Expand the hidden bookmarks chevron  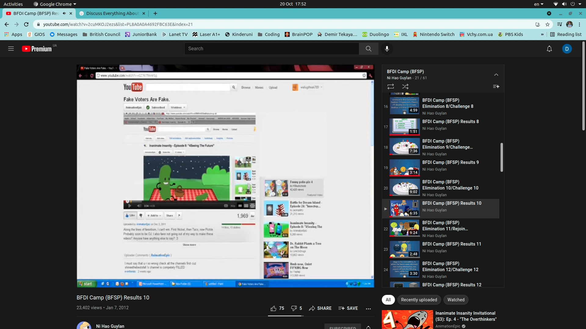(542, 34)
